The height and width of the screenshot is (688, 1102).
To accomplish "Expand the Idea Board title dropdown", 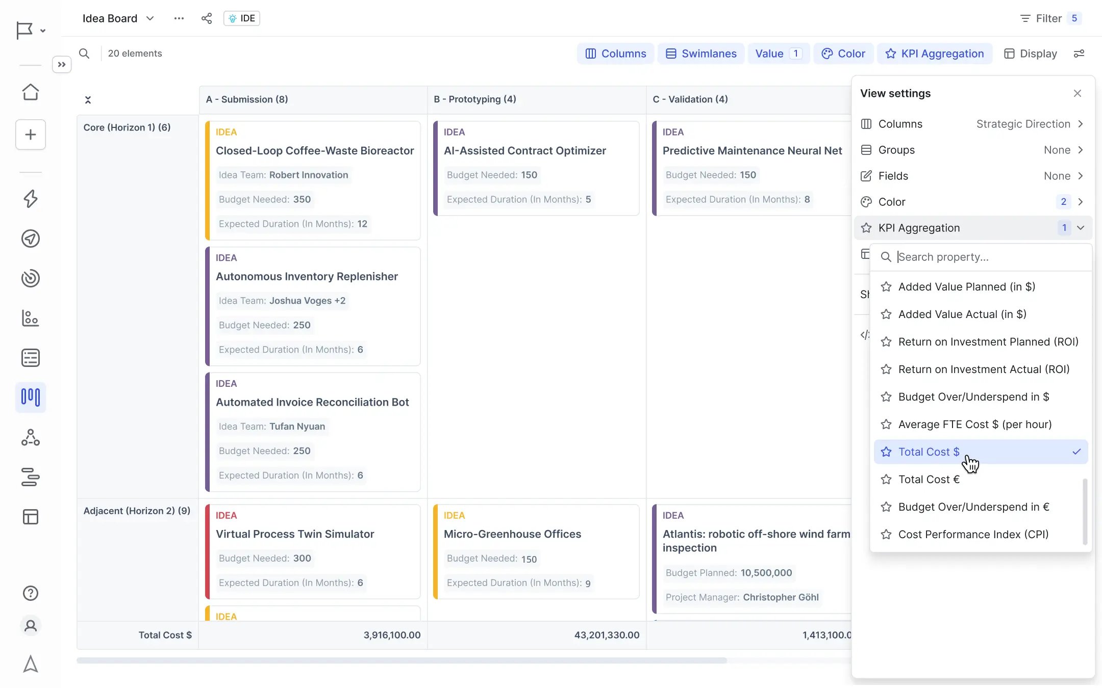I will tap(150, 18).
